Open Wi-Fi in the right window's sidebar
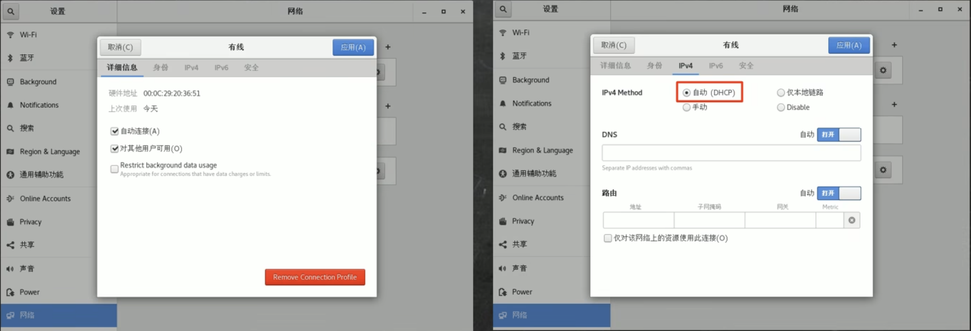This screenshot has height=331, width=971. [x=520, y=33]
